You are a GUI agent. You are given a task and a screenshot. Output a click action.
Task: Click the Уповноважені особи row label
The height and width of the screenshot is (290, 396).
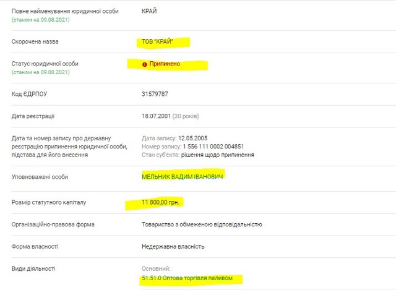(x=40, y=177)
